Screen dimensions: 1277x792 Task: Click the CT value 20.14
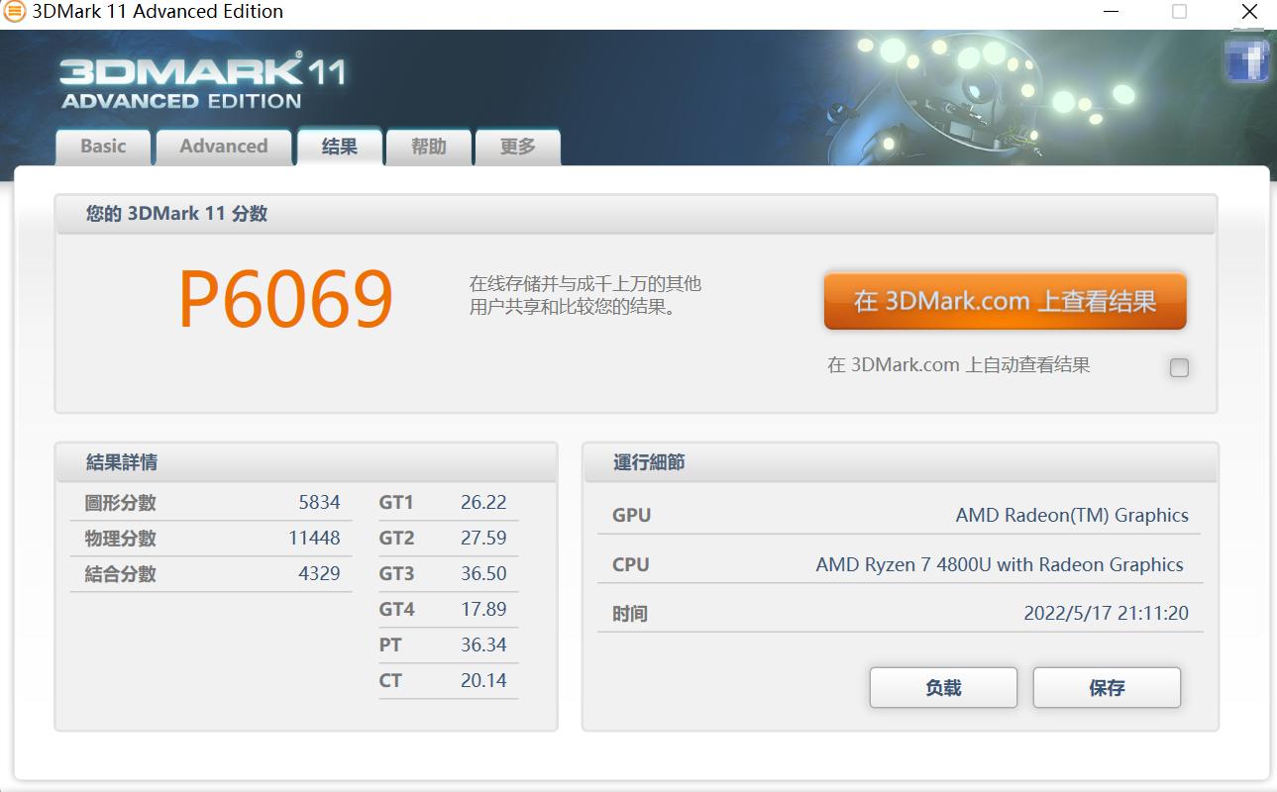483,681
